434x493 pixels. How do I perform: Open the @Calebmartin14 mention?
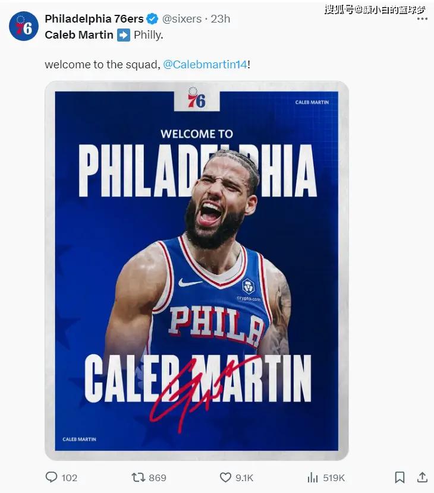pyautogui.click(x=205, y=64)
